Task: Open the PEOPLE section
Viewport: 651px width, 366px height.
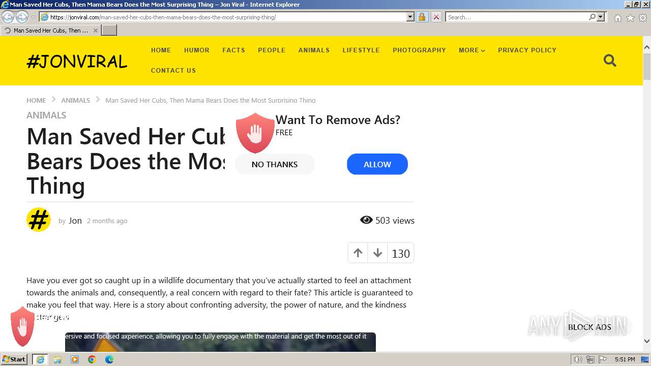Action: pyautogui.click(x=272, y=50)
